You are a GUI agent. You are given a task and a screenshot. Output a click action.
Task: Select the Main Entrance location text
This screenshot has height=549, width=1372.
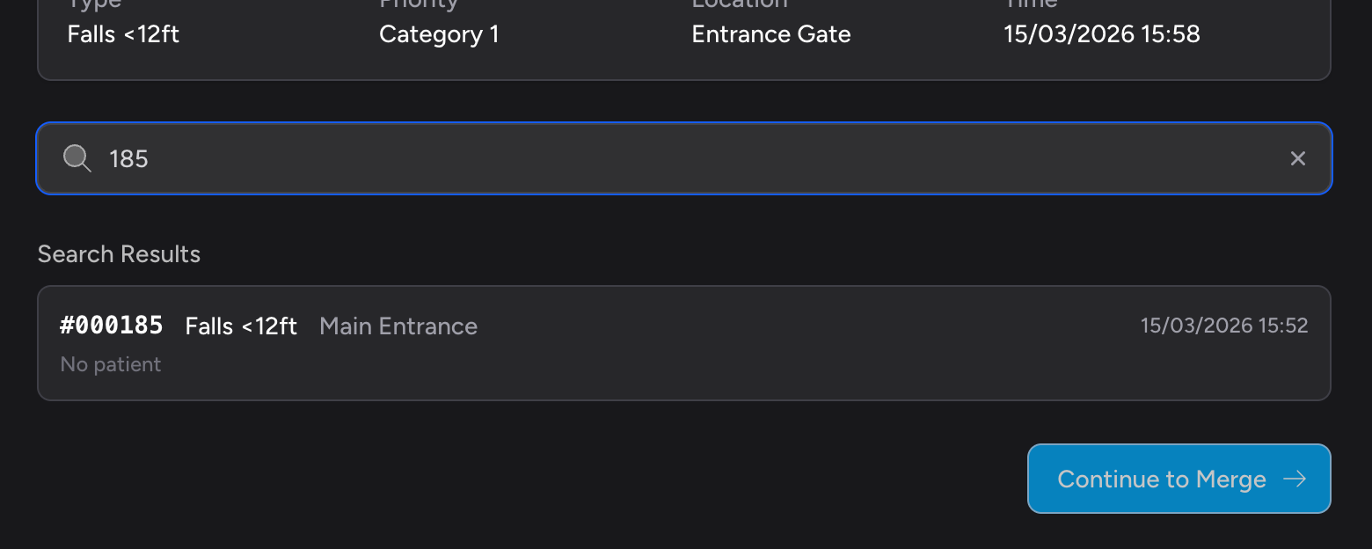click(398, 326)
